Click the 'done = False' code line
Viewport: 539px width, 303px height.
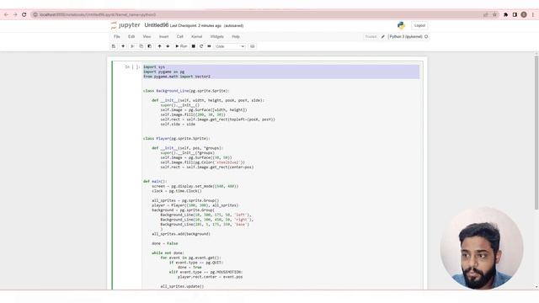click(x=165, y=243)
